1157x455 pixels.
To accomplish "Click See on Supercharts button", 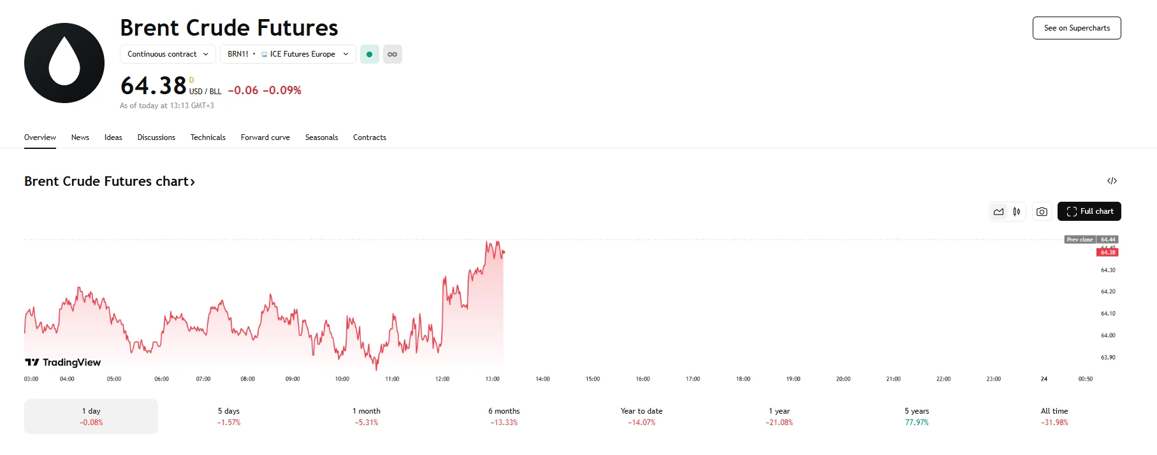I will tap(1077, 28).
